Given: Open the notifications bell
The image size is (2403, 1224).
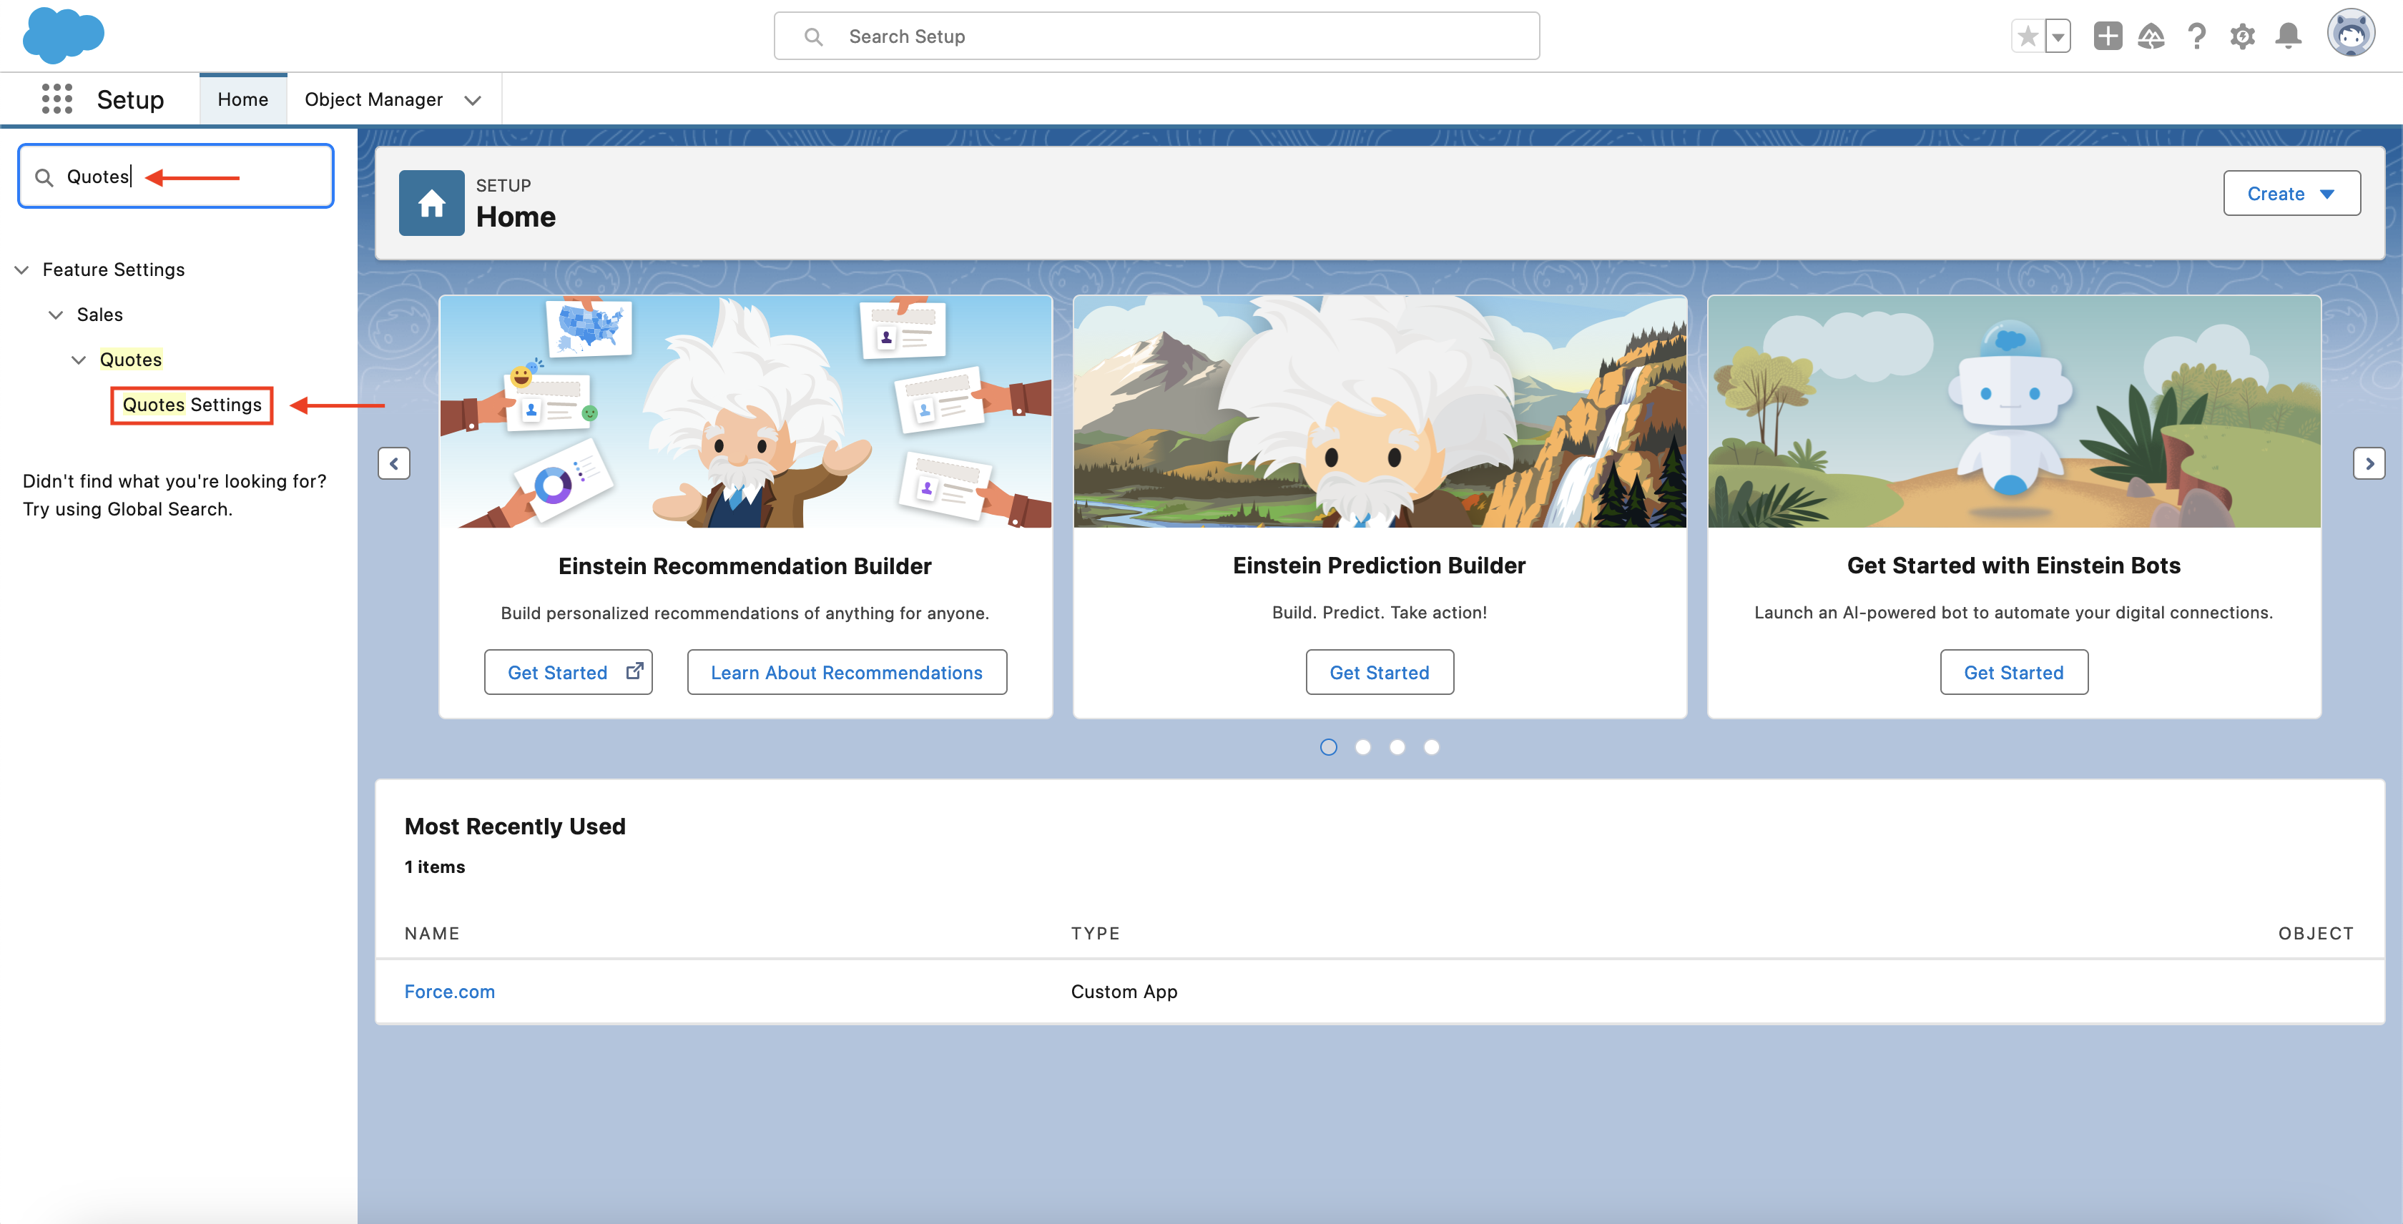Looking at the screenshot, I should [x=2289, y=36].
